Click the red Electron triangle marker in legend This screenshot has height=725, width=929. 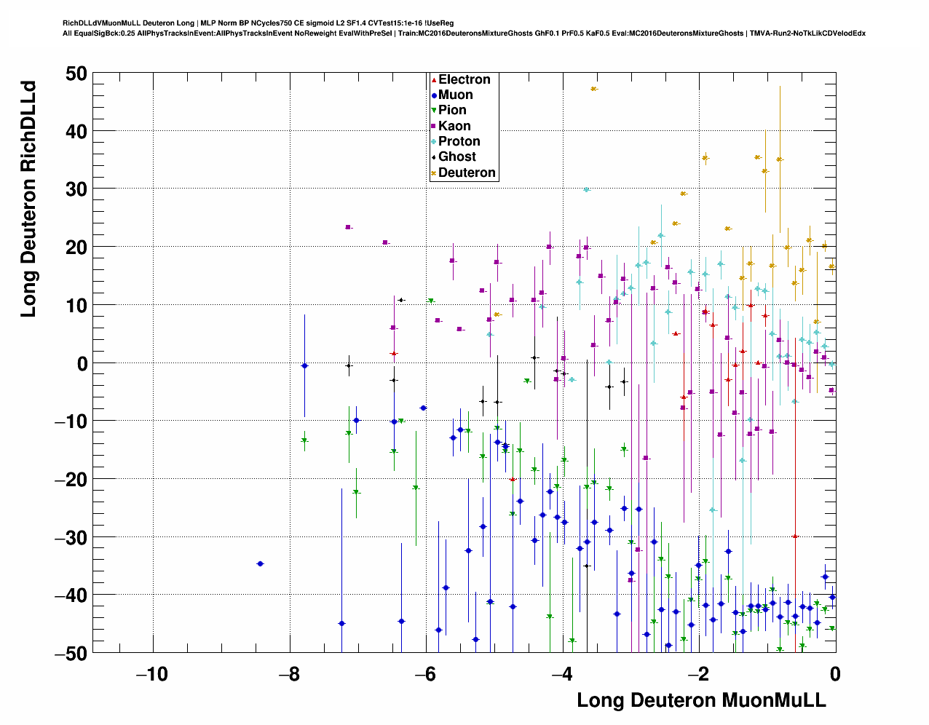(x=434, y=80)
